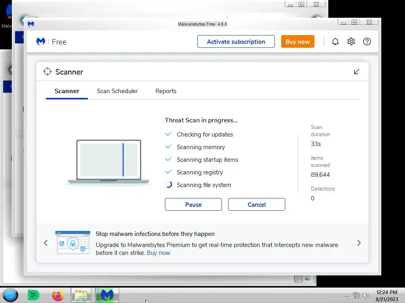This screenshot has width=405, height=303.
Task: Follow the Buy now link in promo text
Action: 158,253
